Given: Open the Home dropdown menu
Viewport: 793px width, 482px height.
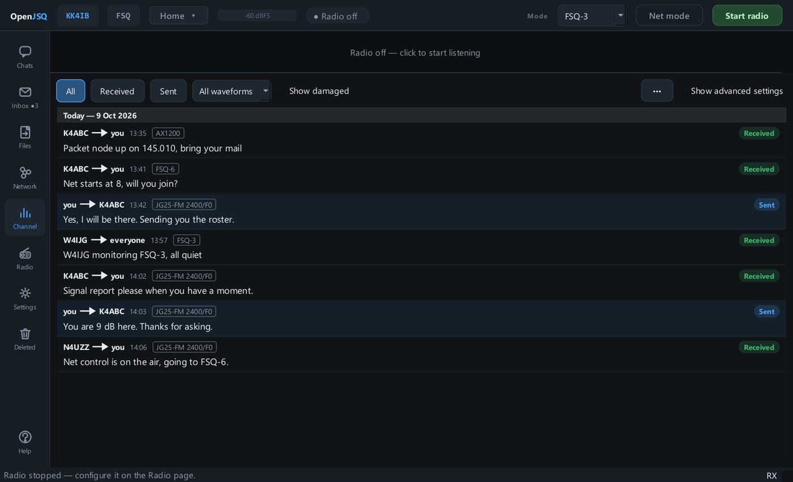Looking at the screenshot, I should point(178,15).
